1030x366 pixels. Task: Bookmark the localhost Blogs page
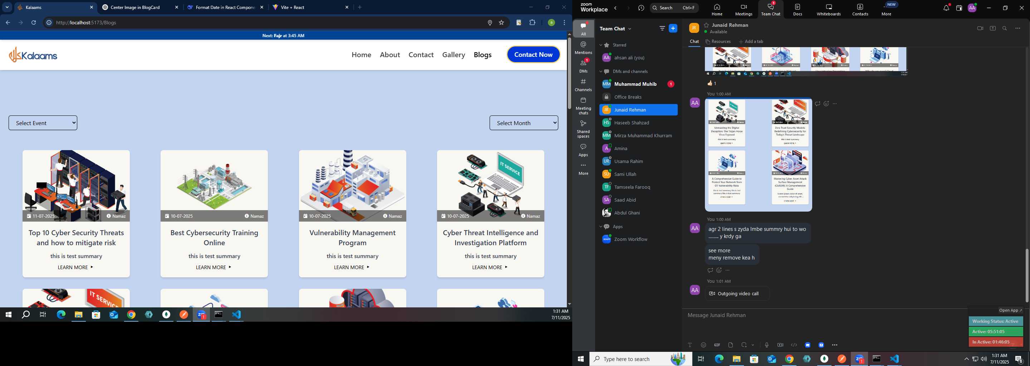click(x=501, y=23)
